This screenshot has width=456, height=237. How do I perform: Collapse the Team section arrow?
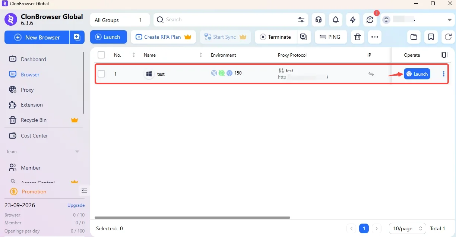click(x=77, y=152)
